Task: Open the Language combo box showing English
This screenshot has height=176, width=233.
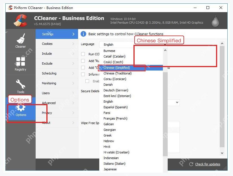Action: 133,45
